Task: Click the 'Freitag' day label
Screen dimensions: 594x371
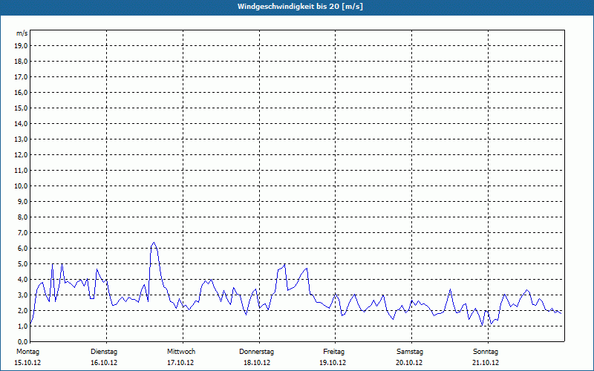Action: click(x=333, y=352)
